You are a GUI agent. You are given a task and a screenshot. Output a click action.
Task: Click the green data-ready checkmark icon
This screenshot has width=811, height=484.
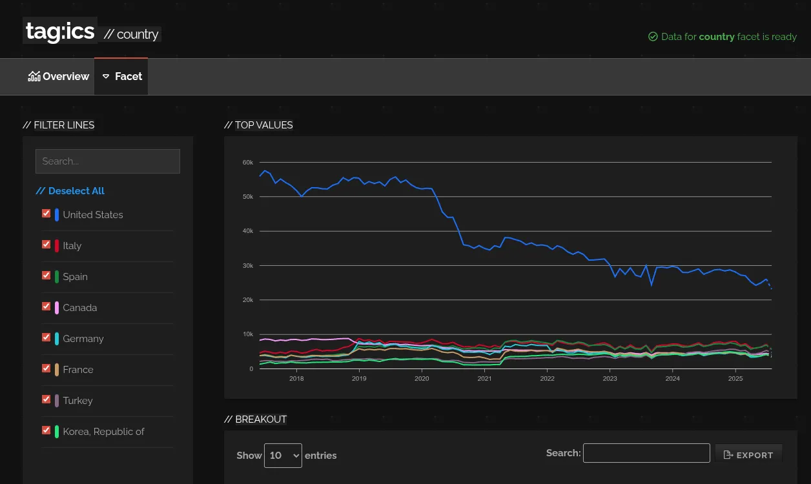(x=653, y=37)
